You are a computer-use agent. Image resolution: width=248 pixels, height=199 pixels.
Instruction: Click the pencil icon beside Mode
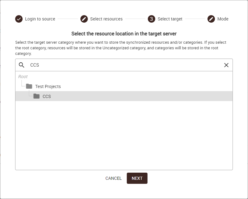tap(211, 19)
